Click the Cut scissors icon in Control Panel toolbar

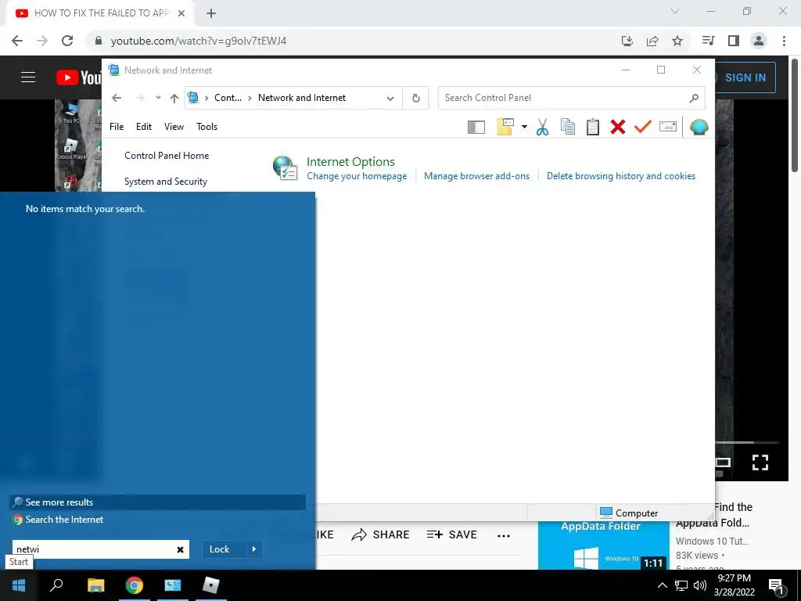[543, 127]
